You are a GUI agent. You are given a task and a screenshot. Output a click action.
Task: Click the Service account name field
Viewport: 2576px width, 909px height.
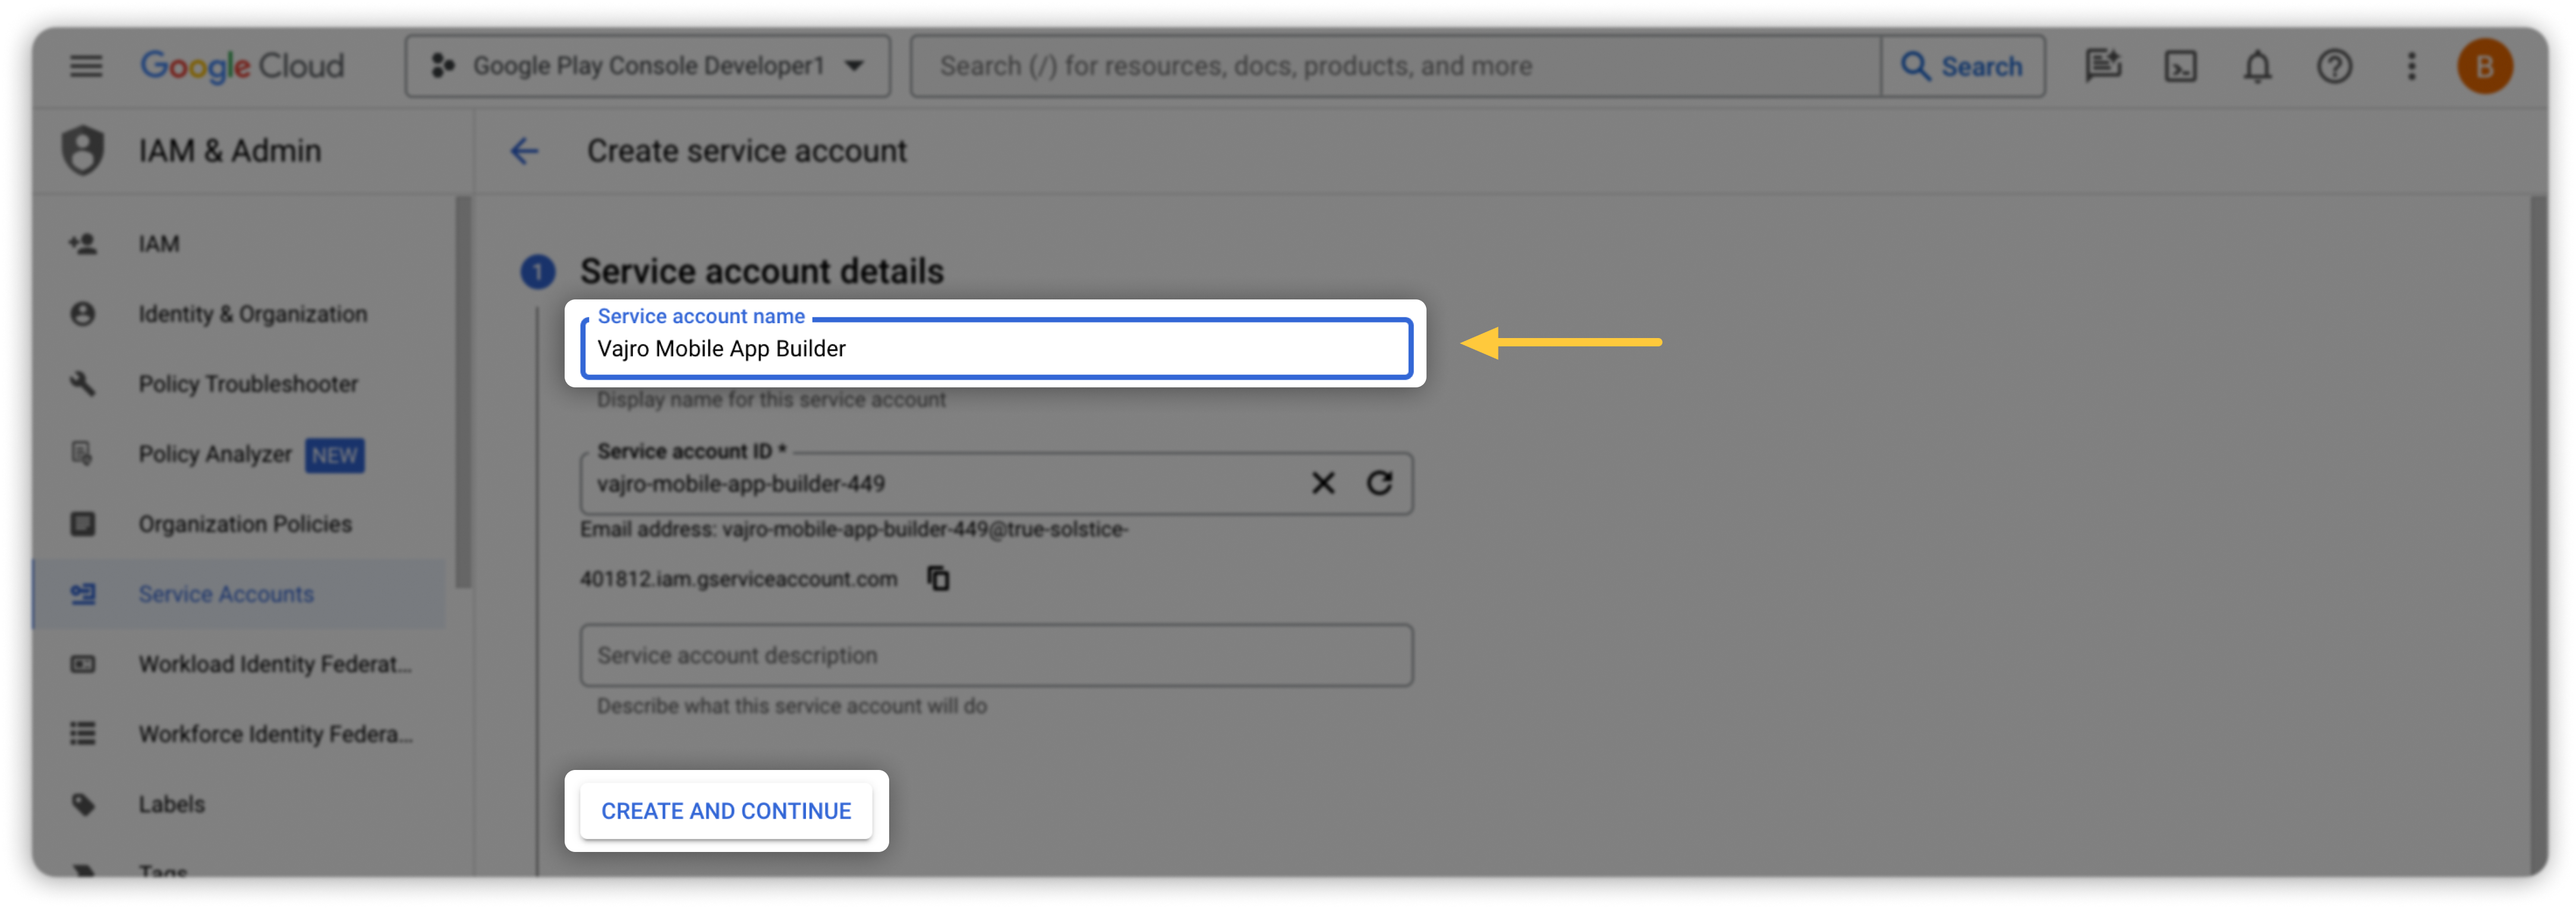(995, 349)
